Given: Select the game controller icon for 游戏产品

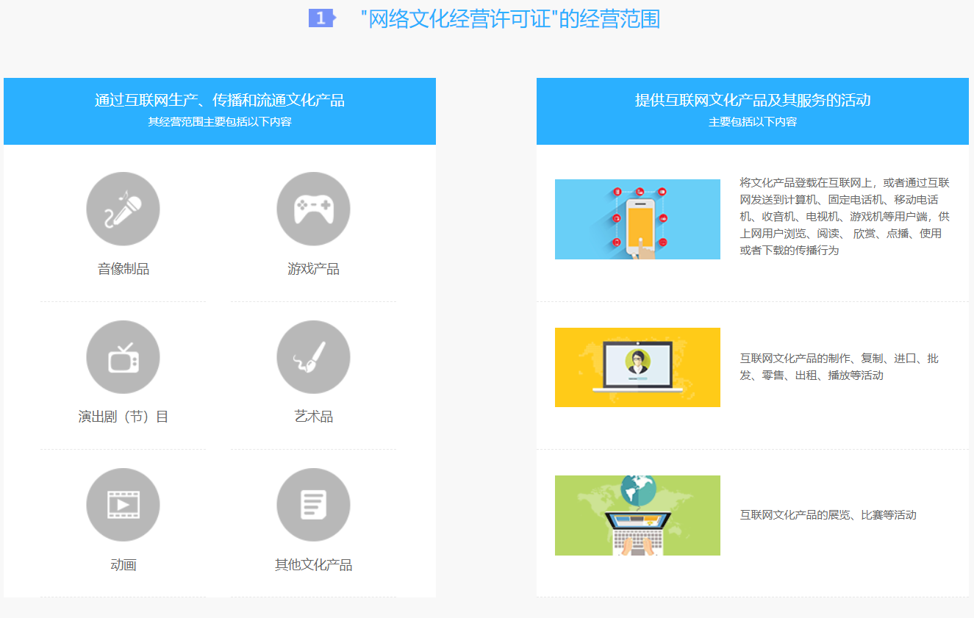Looking at the screenshot, I should (x=313, y=209).
